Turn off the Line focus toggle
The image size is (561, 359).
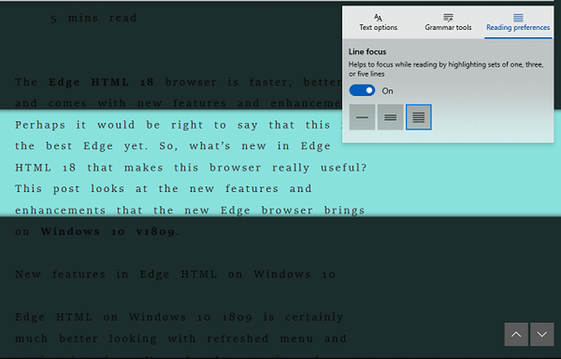(x=362, y=90)
